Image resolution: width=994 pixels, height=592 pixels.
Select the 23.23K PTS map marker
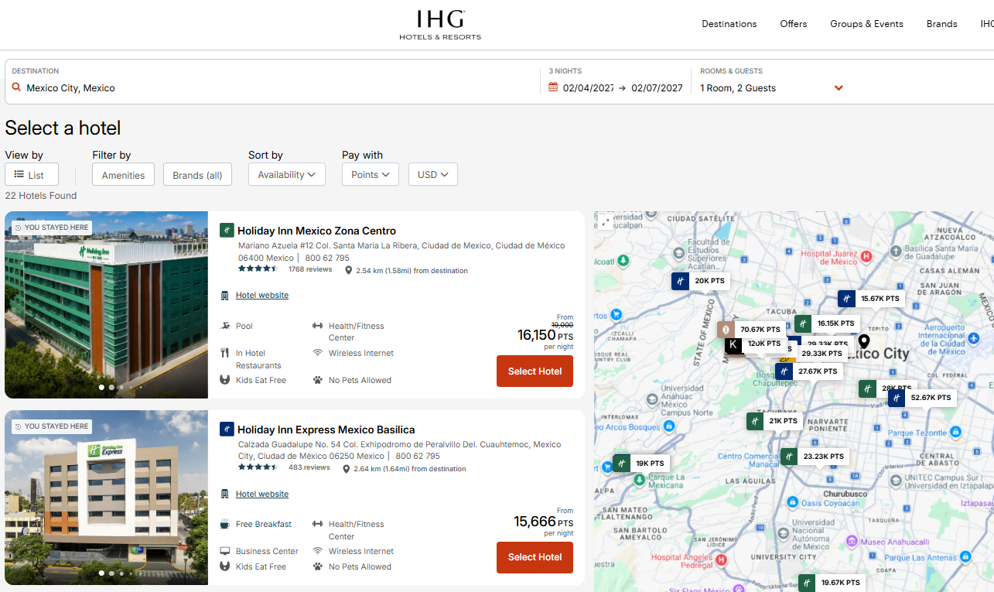pos(815,457)
